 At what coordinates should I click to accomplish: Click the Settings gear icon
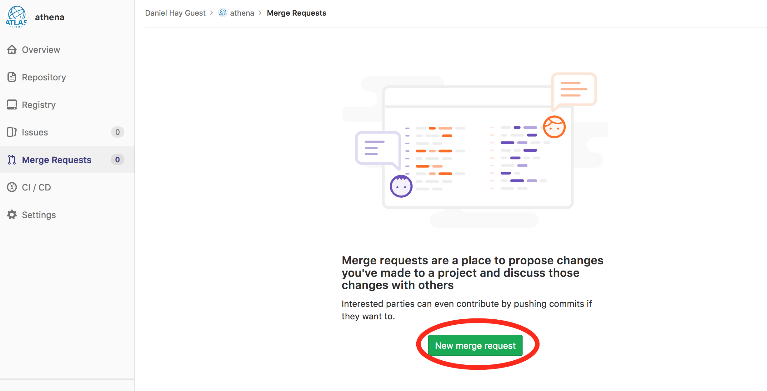pyautogui.click(x=12, y=215)
